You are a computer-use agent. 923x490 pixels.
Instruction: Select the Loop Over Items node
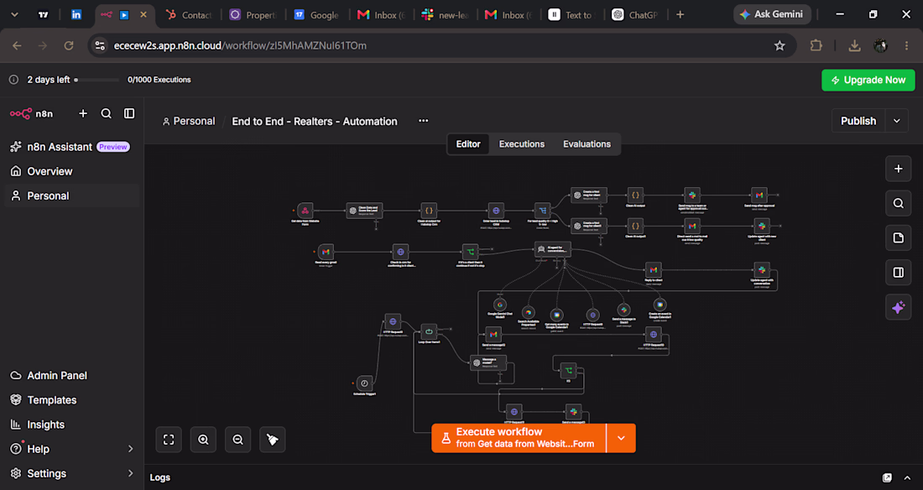[x=429, y=331]
